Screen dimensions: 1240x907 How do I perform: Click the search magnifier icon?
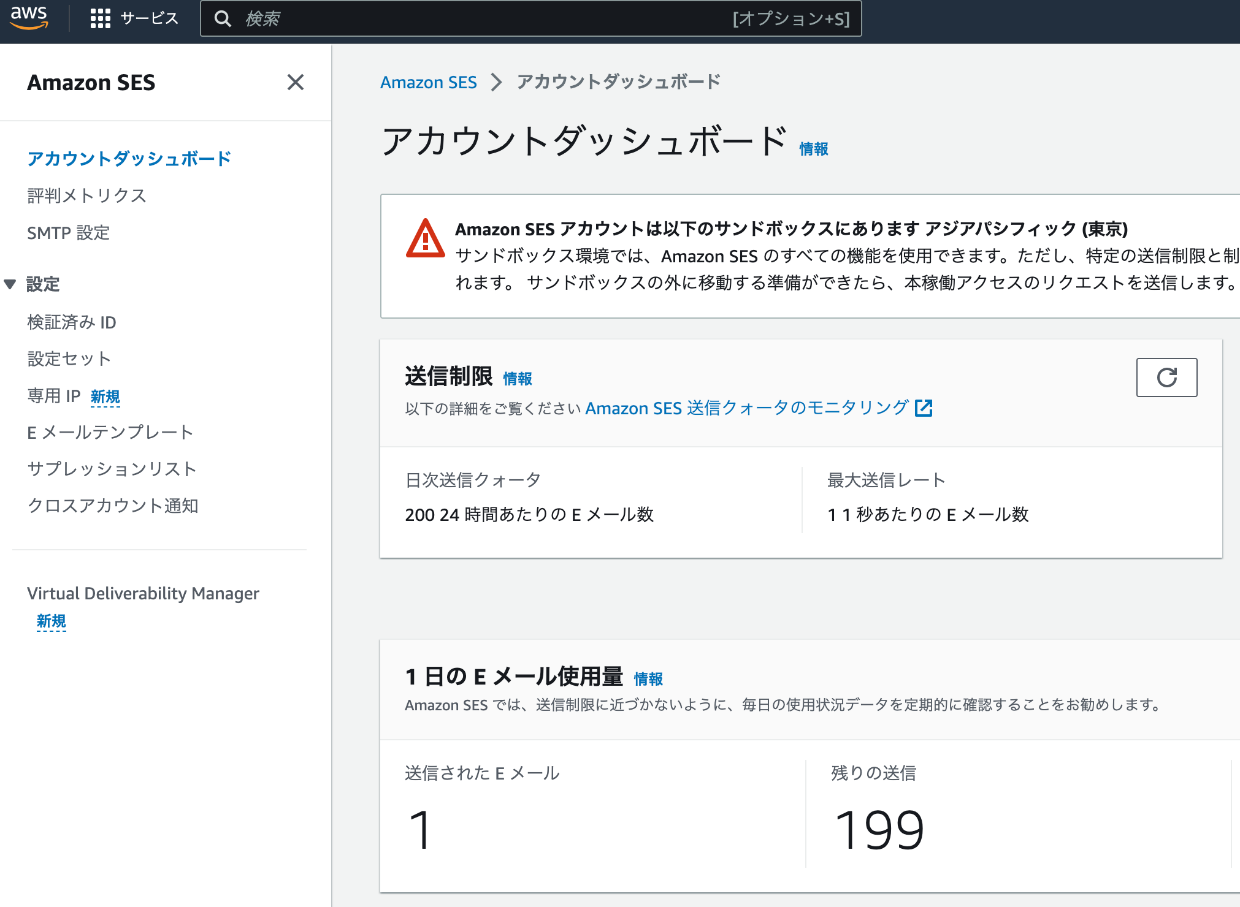223,19
